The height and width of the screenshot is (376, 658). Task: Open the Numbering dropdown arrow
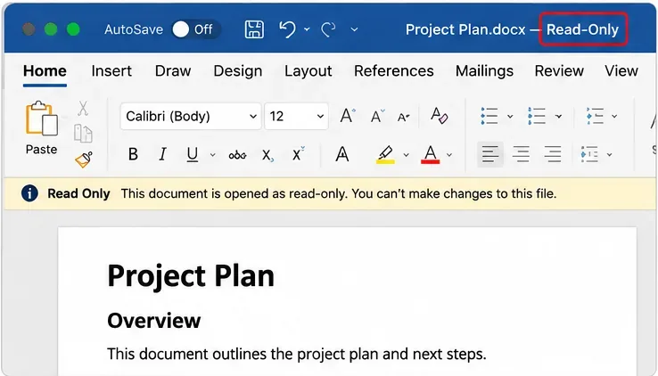coord(558,116)
